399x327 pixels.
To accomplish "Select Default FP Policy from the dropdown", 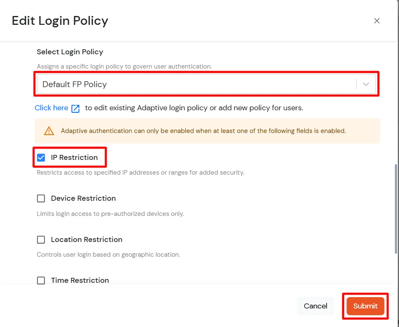I will [x=74, y=84].
